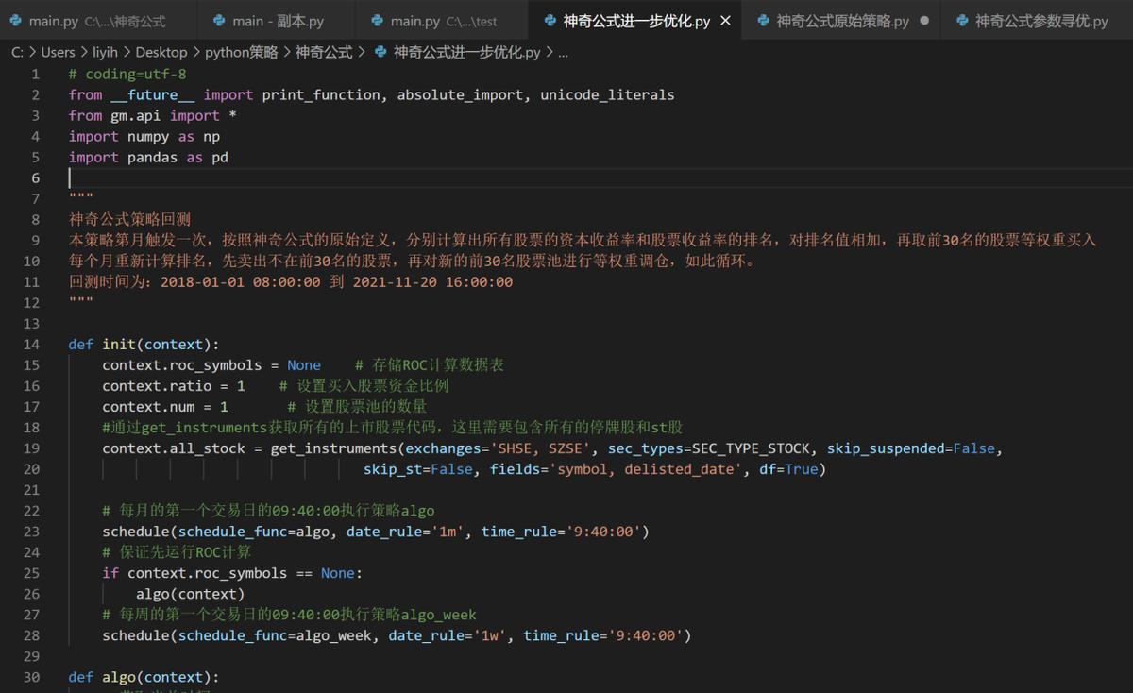
Task: Select Desktop in the breadcrumb path
Action: pyautogui.click(x=161, y=52)
